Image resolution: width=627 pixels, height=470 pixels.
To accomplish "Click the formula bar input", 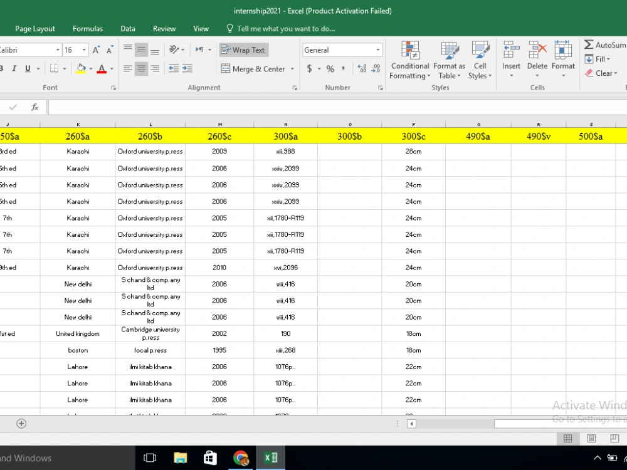I will point(337,107).
